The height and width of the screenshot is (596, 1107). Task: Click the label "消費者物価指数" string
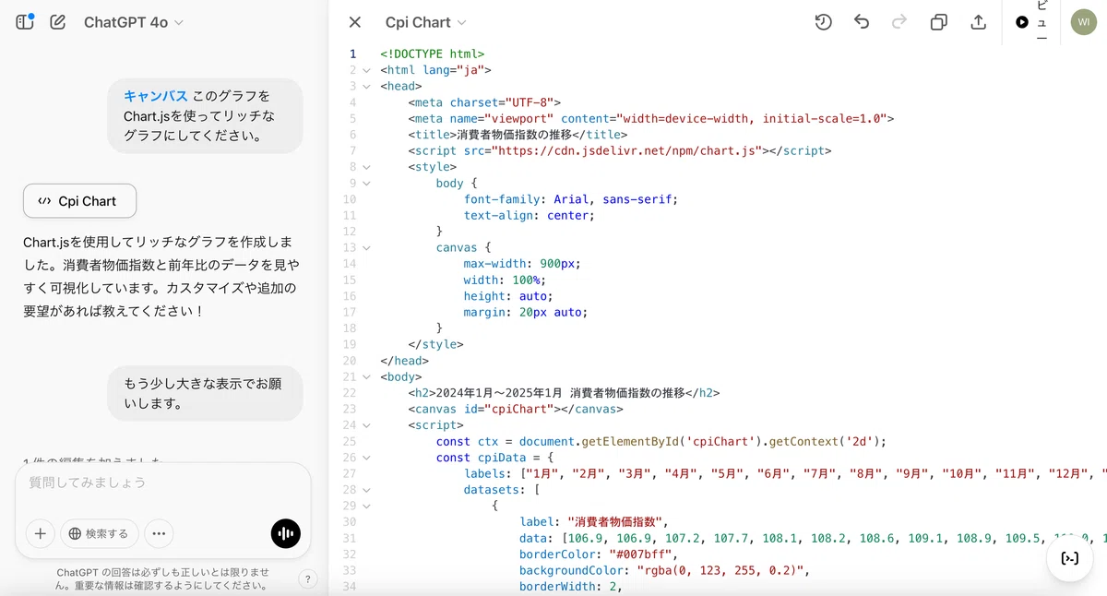coord(617,522)
